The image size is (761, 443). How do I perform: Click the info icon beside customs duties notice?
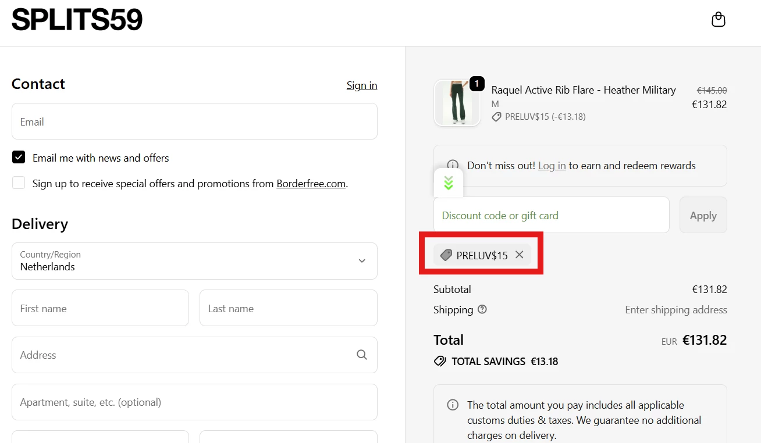(452, 405)
